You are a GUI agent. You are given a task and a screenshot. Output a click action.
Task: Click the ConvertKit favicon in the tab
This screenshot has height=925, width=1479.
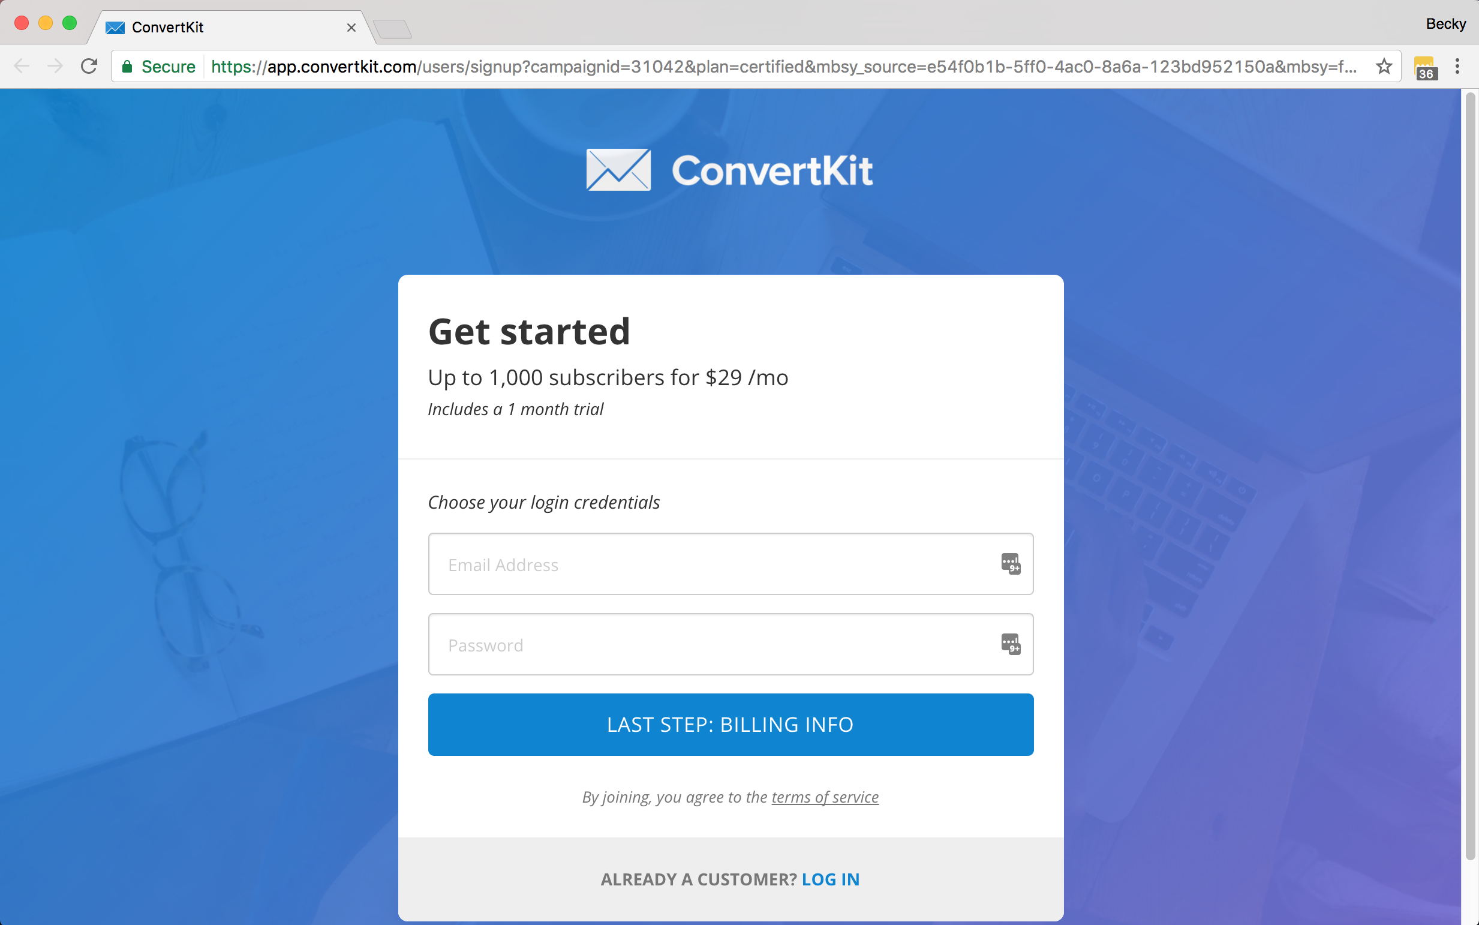[x=115, y=28]
